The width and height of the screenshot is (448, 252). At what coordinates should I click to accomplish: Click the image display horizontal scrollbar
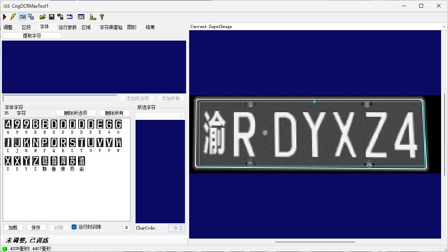[315, 242]
